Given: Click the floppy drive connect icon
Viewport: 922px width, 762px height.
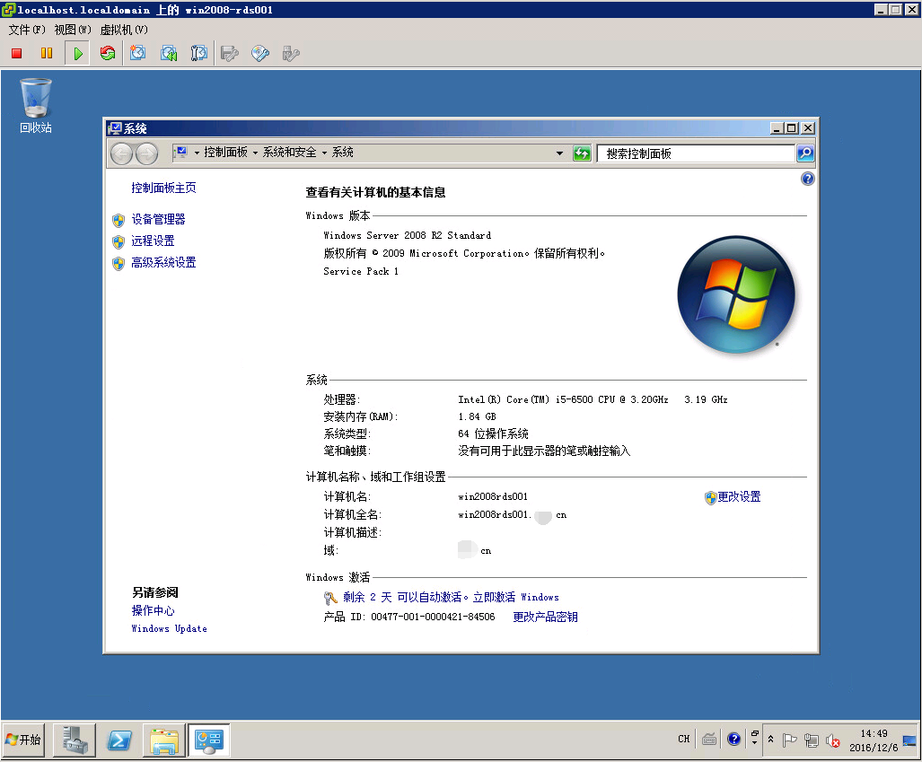Looking at the screenshot, I should pos(229,54).
